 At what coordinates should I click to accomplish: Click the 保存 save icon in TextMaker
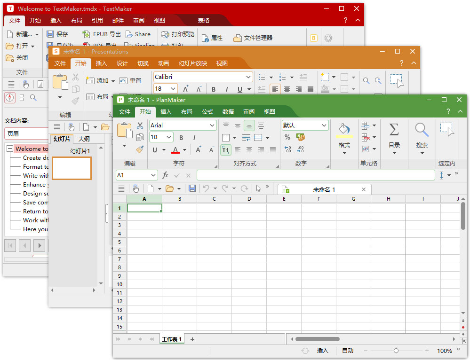(x=50, y=34)
